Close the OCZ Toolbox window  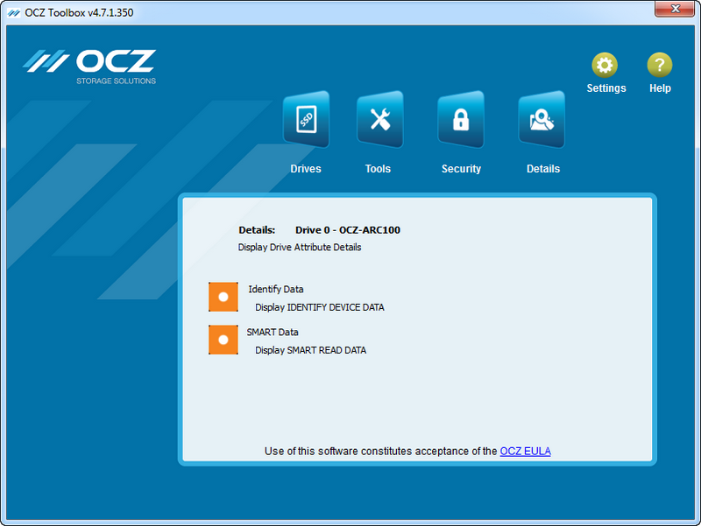[x=675, y=9]
